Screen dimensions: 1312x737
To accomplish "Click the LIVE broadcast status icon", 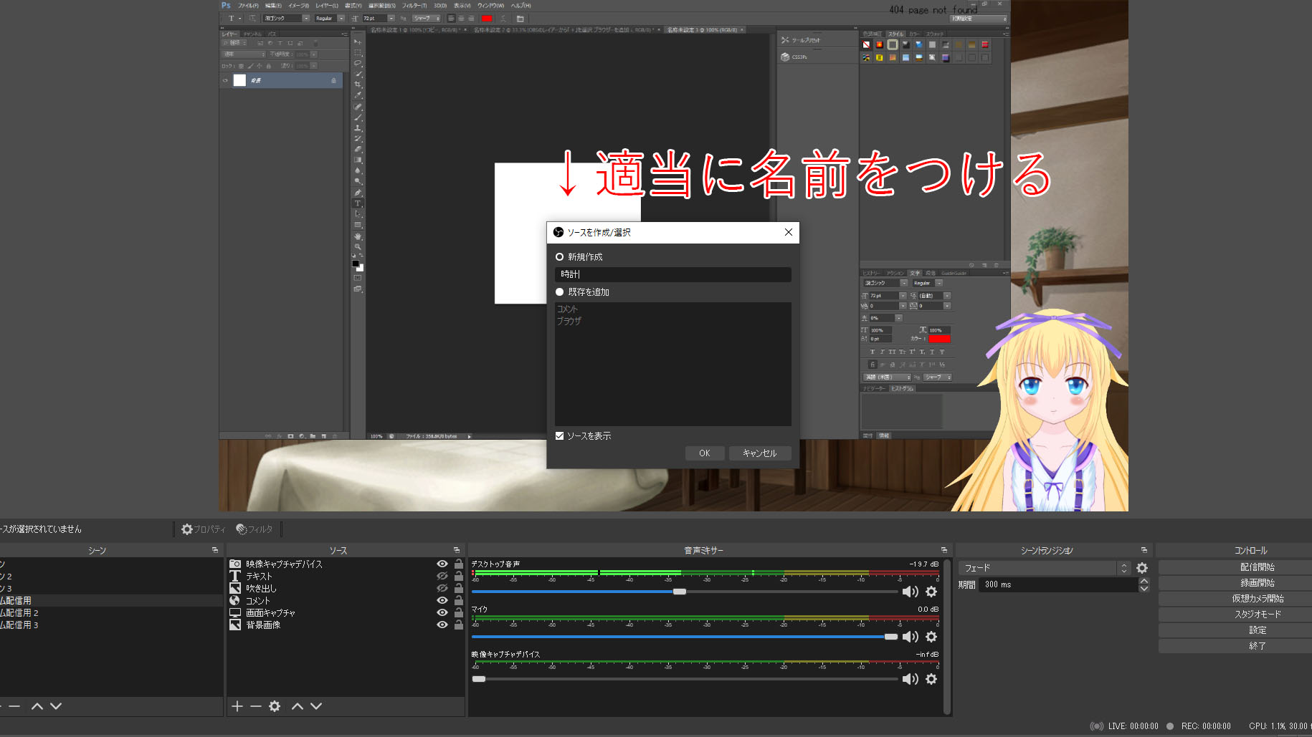I will click(1096, 726).
